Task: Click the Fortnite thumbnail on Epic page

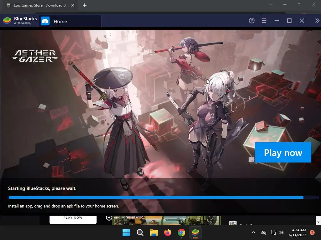Action: (233, 223)
